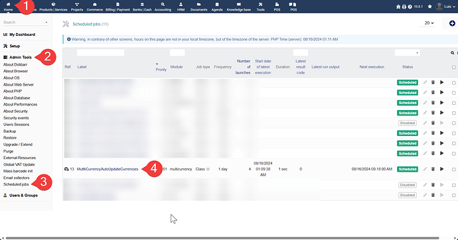The width and height of the screenshot is (458, 240).
Task: Expand the 20 rows-per-page dropdown
Action: tap(429, 23)
